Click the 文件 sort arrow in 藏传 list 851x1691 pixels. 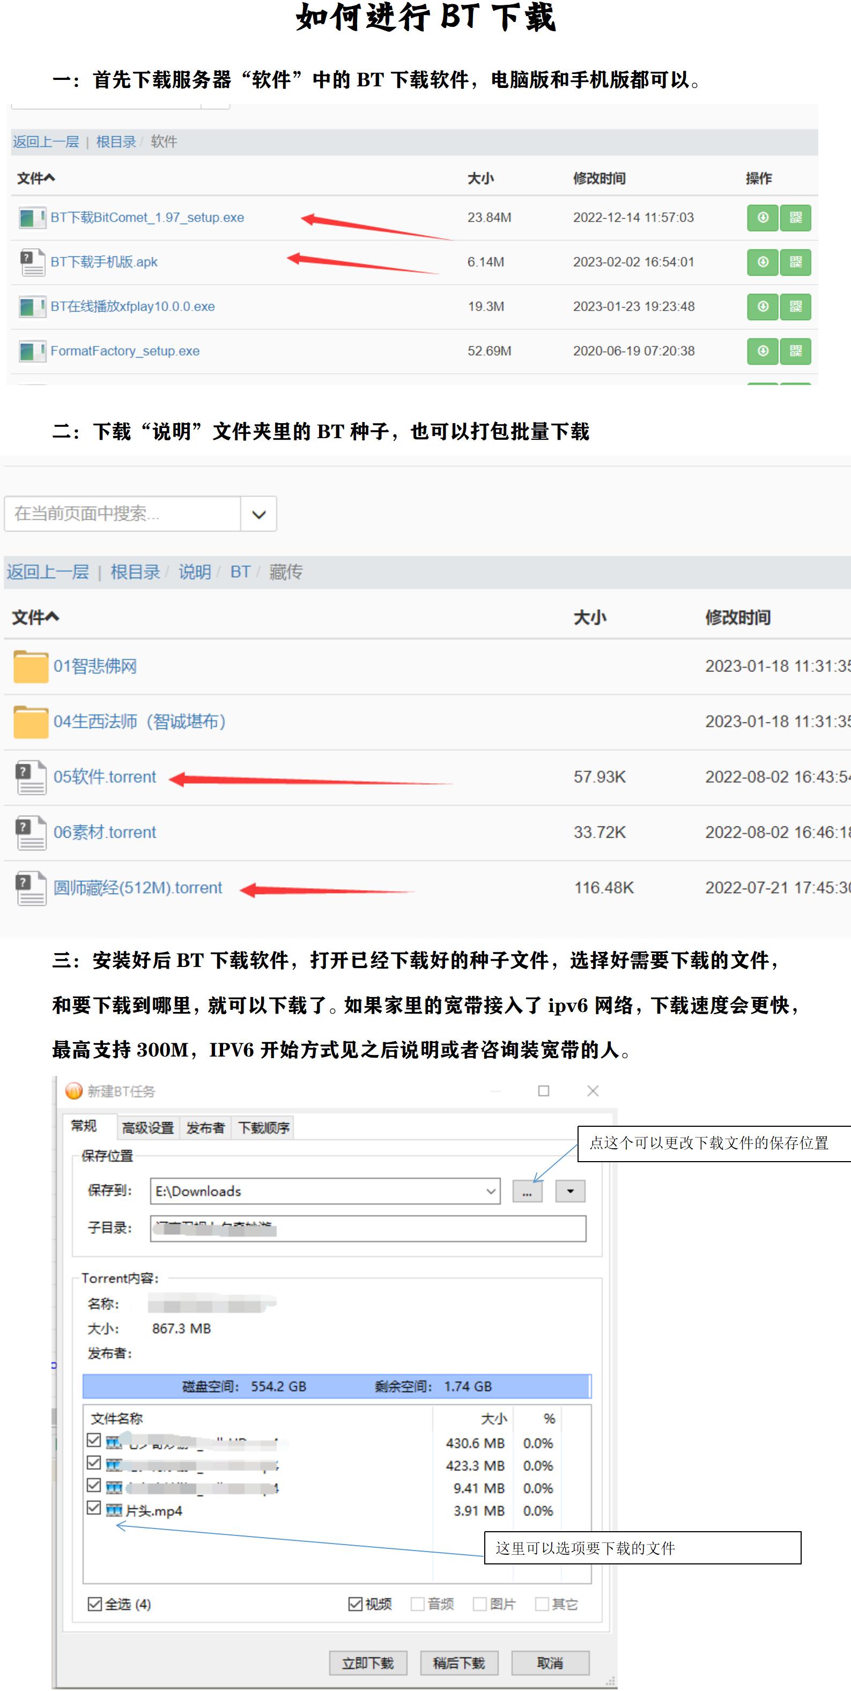(52, 617)
